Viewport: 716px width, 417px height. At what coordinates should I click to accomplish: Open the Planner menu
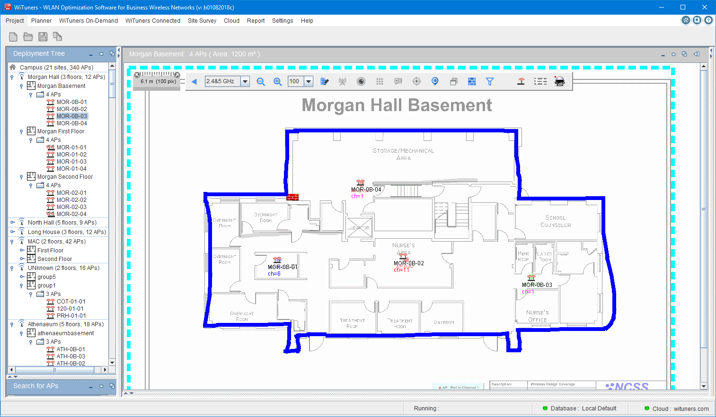(42, 21)
